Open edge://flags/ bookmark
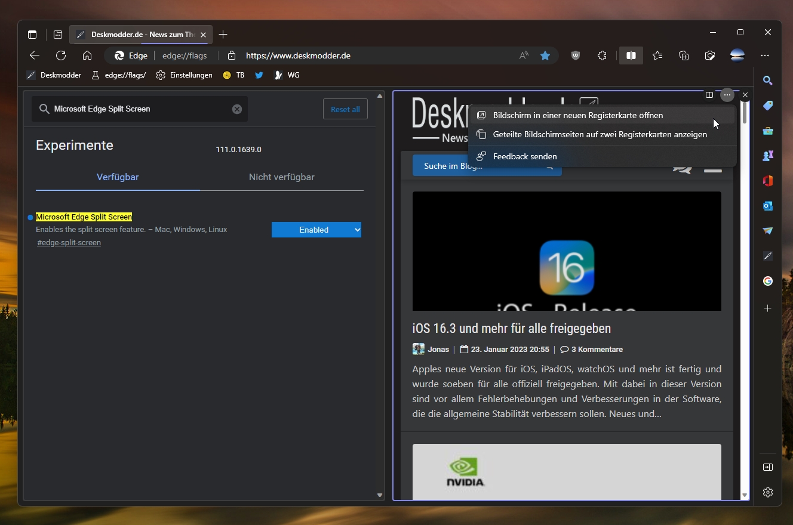The height and width of the screenshot is (525, 793). [118, 75]
